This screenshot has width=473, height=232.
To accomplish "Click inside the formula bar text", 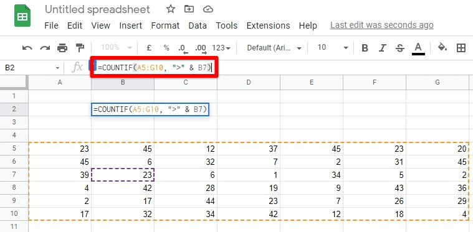I will point(154,68).
